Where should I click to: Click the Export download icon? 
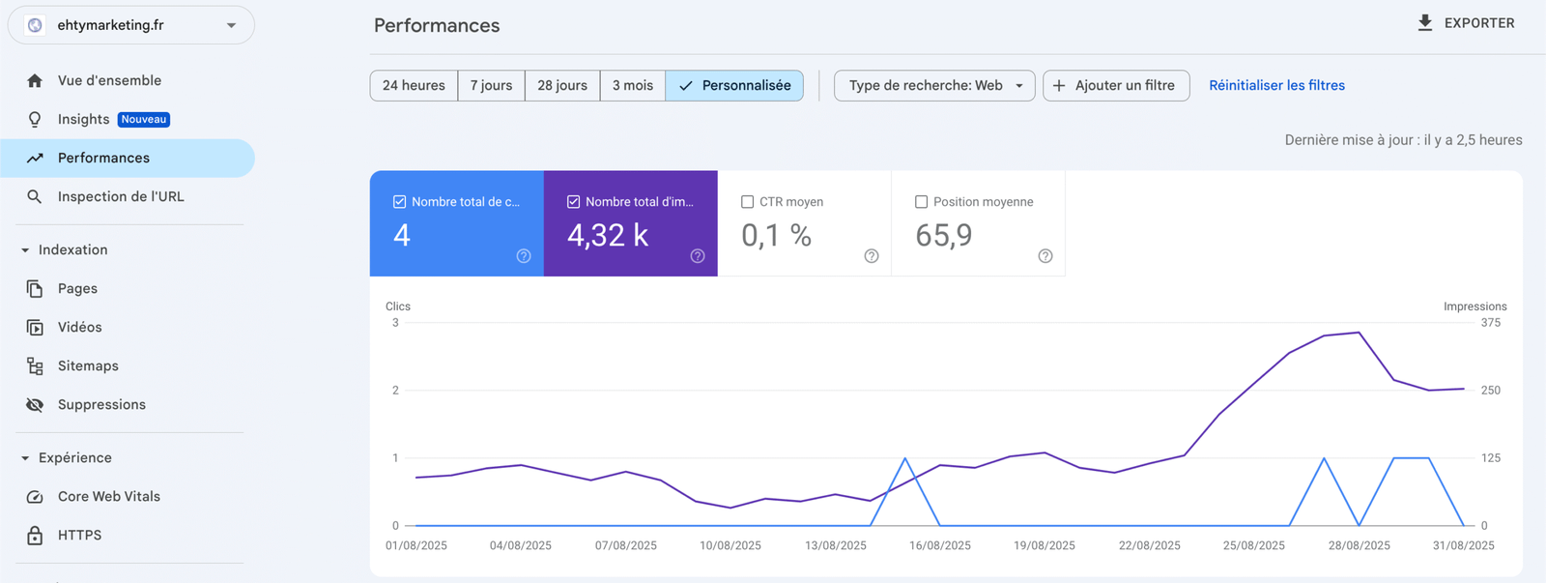pos(1424,23)
